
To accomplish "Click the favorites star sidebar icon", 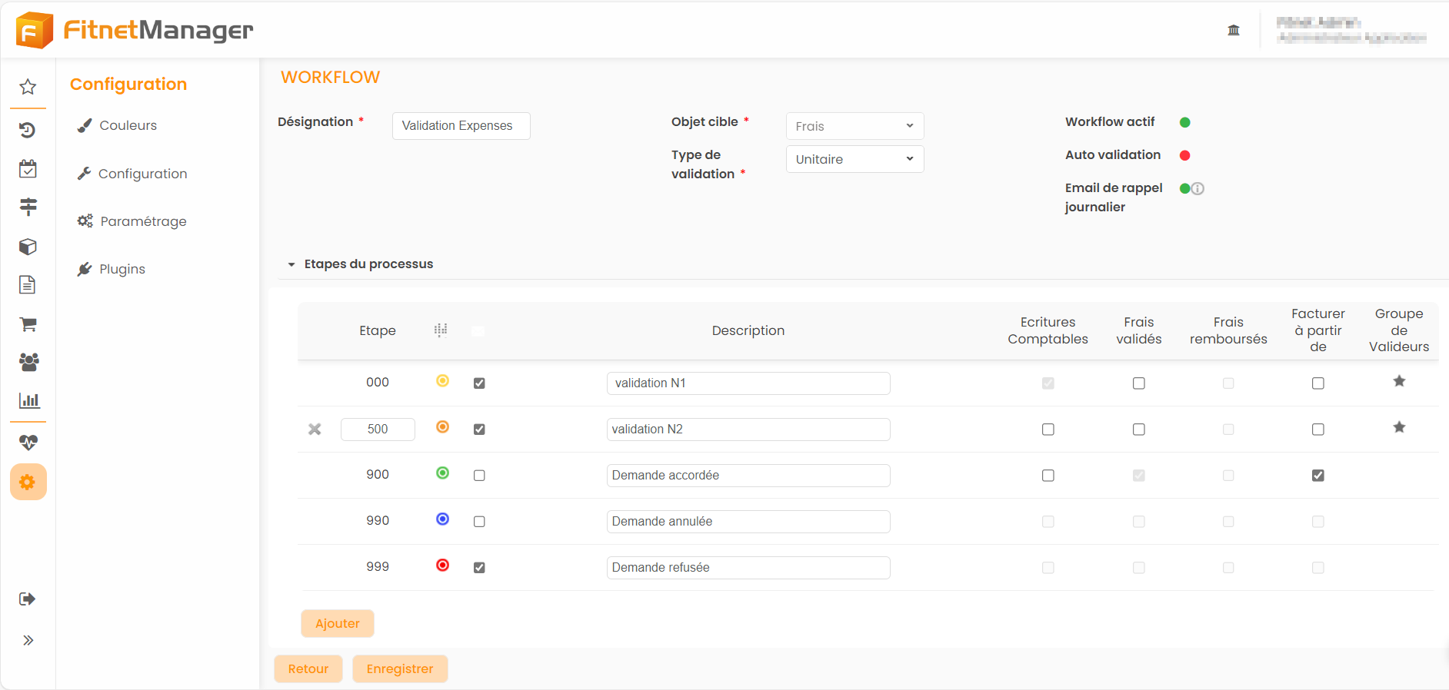I will click(28, 87).
